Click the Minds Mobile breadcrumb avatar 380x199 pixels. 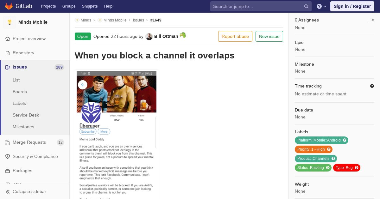point(100,20)
